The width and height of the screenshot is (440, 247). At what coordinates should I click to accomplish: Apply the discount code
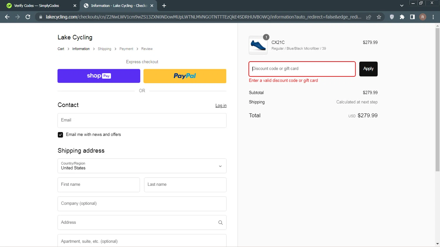[x=368, y=69]
